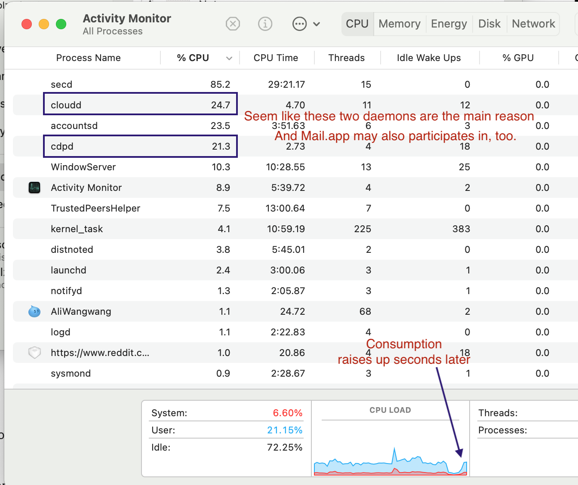Click the Processes: label in summary panel

(503, 430)
